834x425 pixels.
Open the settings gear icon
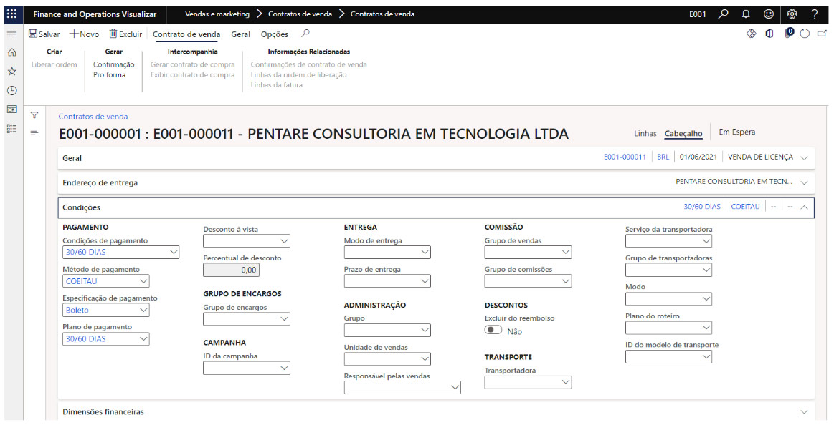point(792,14)
